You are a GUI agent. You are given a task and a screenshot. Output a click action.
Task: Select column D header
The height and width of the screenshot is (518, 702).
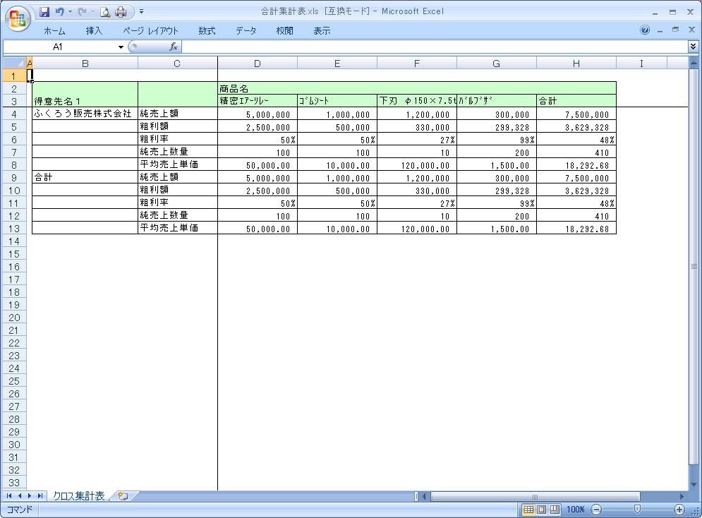[x=258, y=64]
